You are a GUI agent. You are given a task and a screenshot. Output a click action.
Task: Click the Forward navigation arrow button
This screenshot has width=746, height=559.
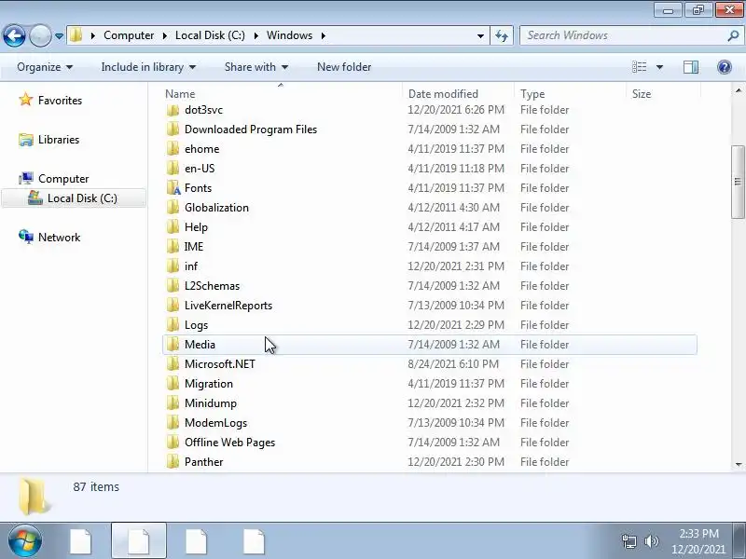coord(40,35)
